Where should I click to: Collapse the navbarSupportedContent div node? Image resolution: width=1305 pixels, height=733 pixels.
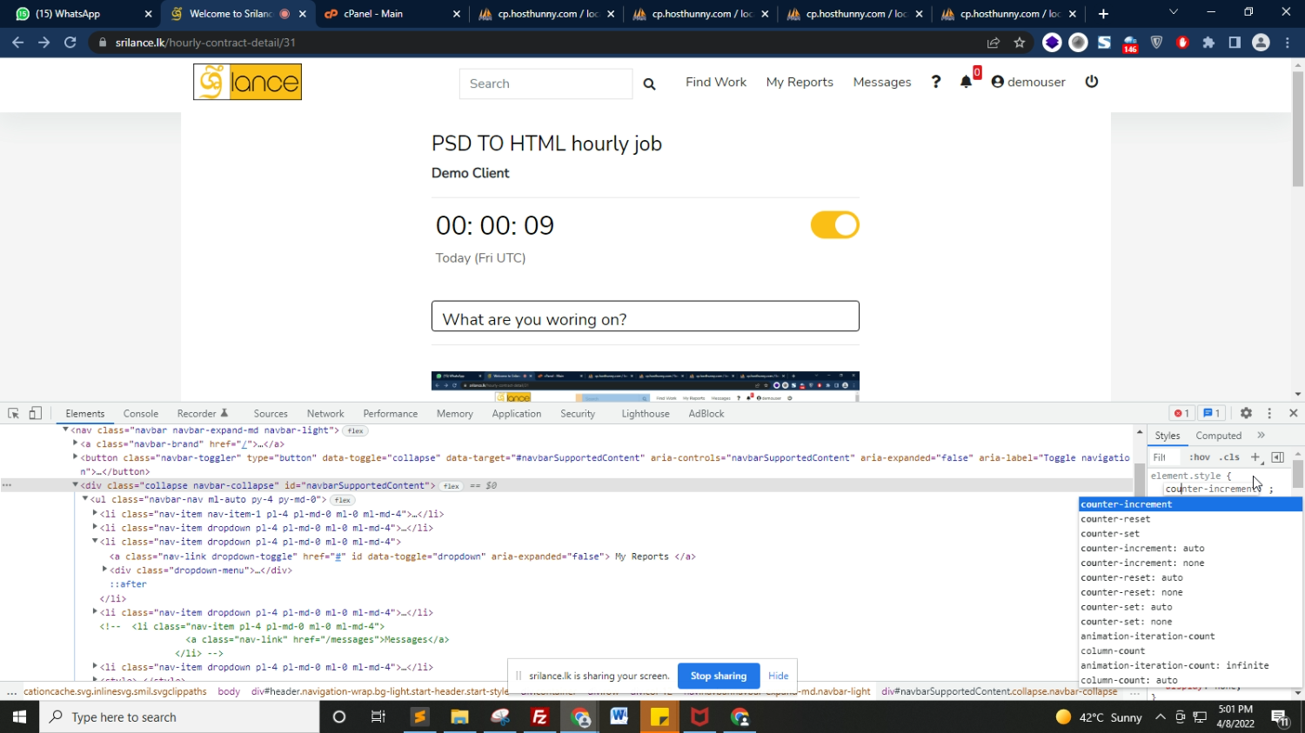click(x=75, y=485)
